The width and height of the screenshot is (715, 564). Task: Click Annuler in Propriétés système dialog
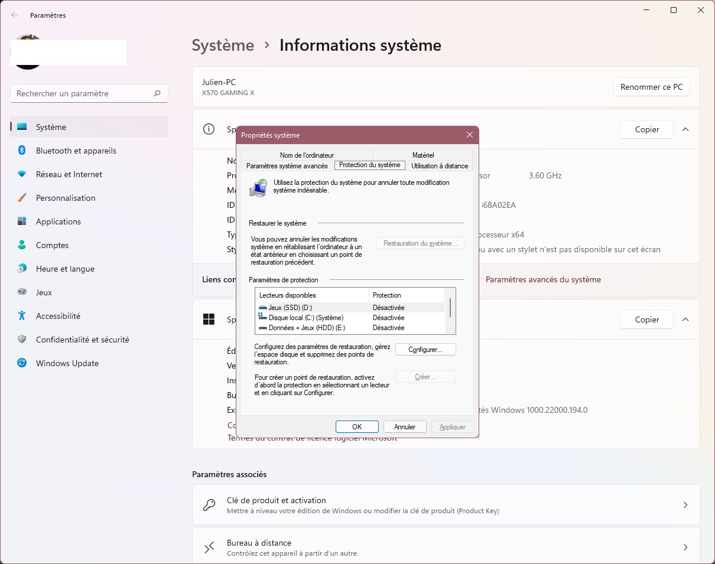pos(405,426)
